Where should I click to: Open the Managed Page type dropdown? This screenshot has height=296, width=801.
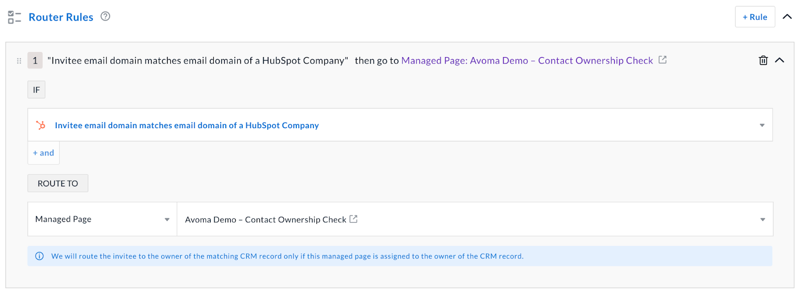(103, 219)
